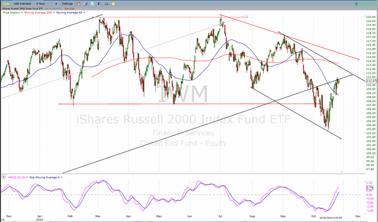
Task: Click the MACD 12 26 label
Action: tap(17, 177)
